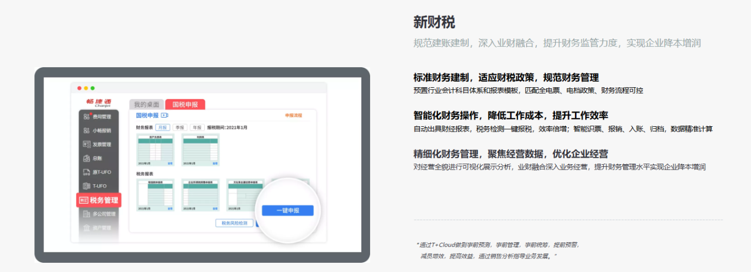
Task: Click the 税务管理 highlighted icon
Action: pyautogui.click(x=83, y=200)
